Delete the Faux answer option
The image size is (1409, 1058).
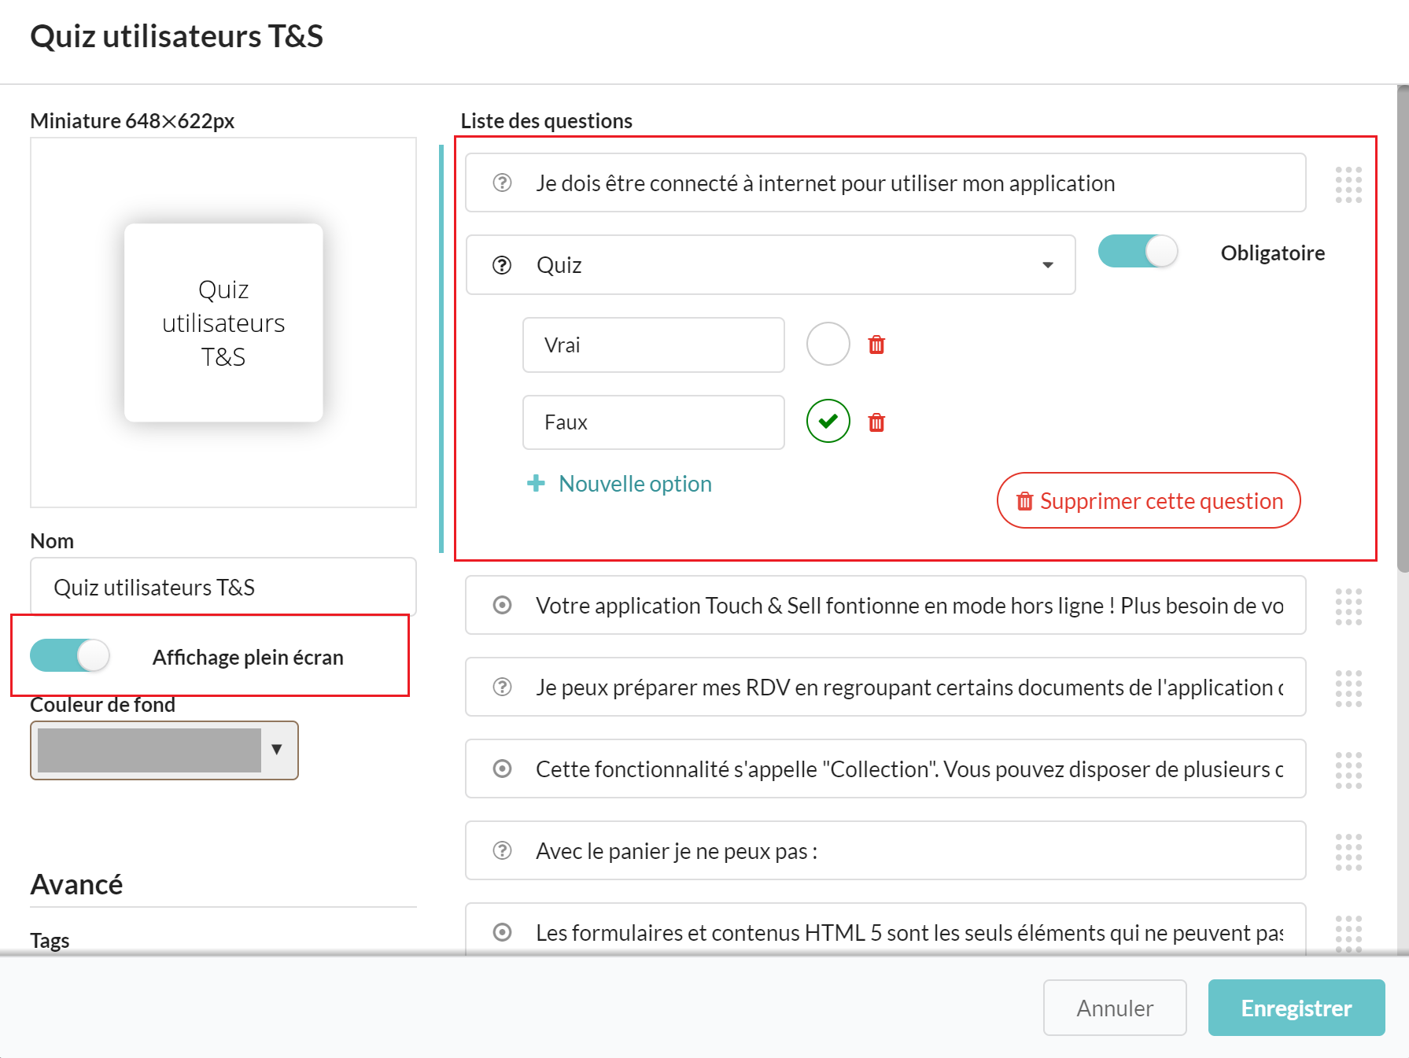[876, 422]
